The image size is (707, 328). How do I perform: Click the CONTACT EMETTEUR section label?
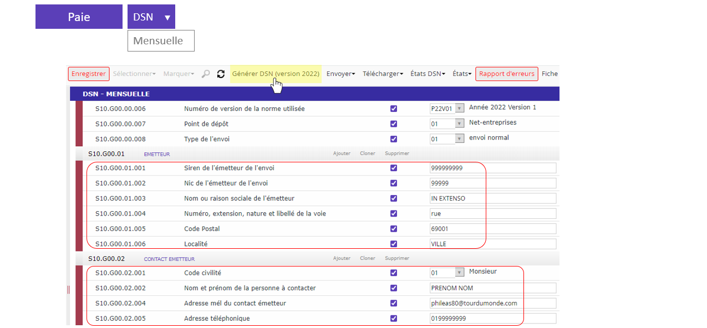[x=169, y=259]
